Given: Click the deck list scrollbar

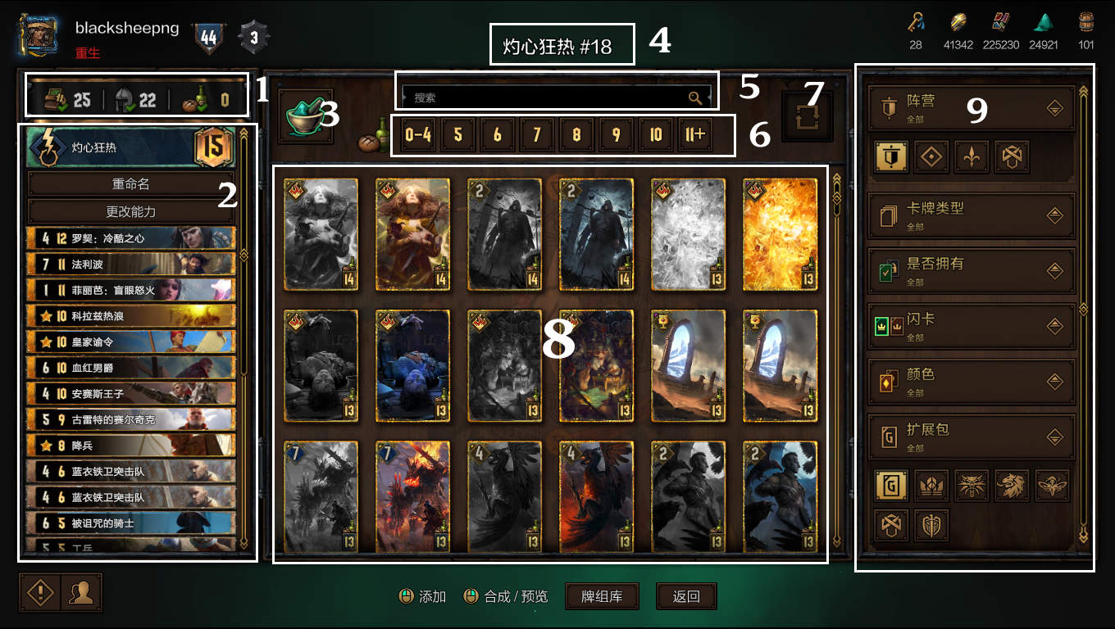Looking at the screenshot, I should [x=243, y=337].
